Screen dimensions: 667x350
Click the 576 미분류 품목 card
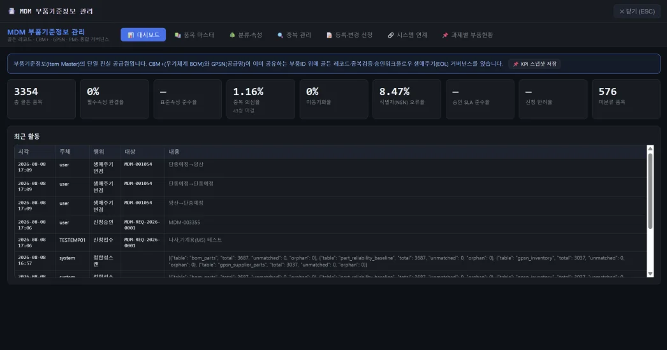(x=626, y=99)
